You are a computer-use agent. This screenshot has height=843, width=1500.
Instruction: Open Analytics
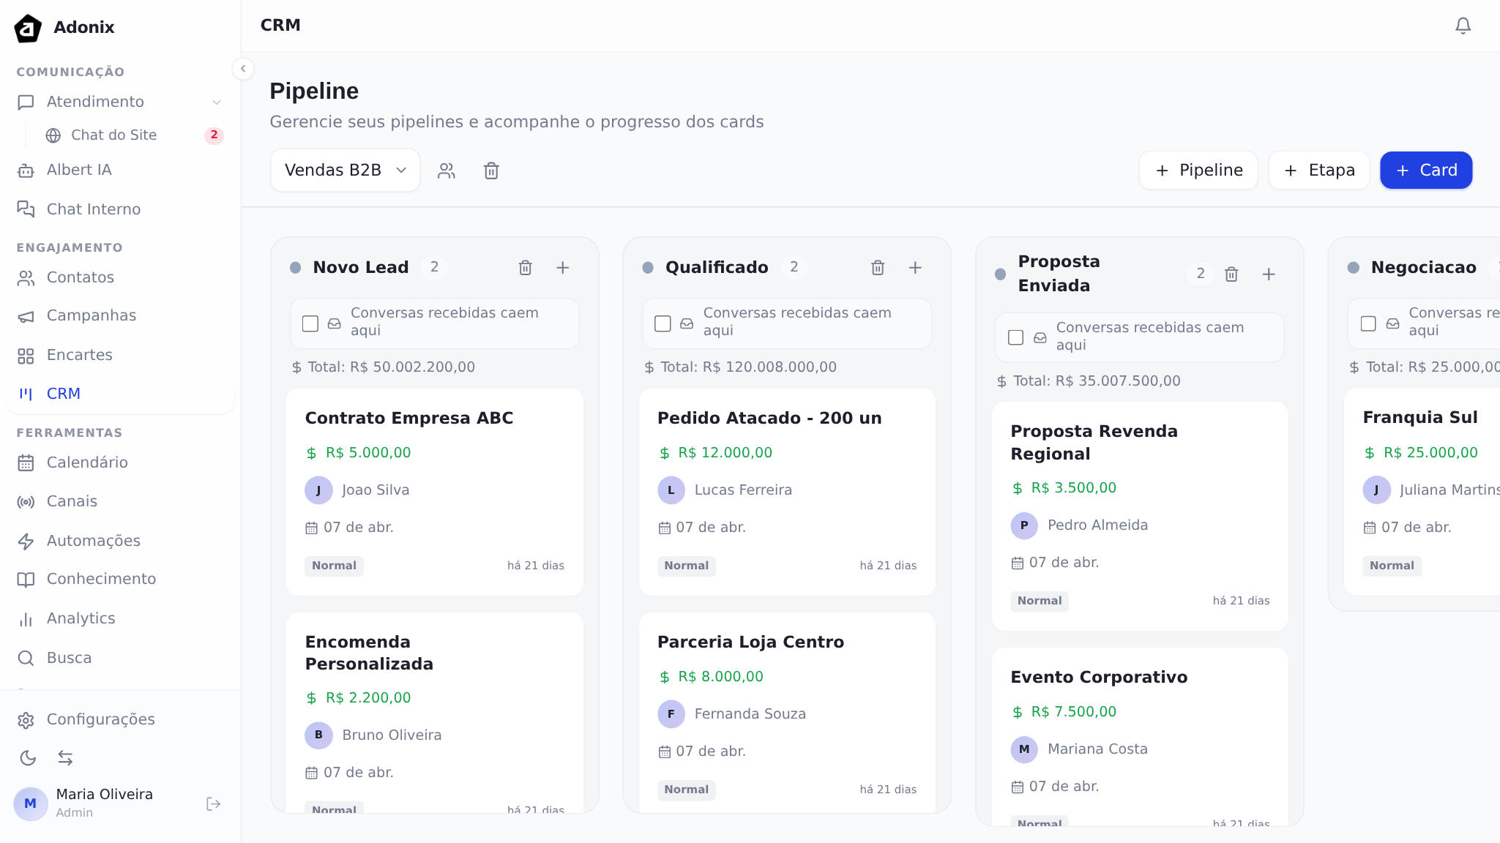(x=121, y=619)
